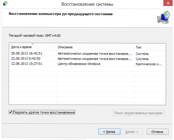Click Система type of the first row
The image size is (174, 140).
142,54
